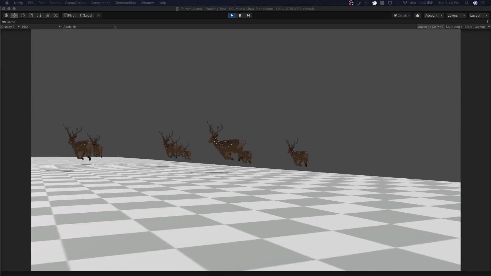Click the Scale slider handle
Screen dimensions: 491x276
click(x=74, y=27)
